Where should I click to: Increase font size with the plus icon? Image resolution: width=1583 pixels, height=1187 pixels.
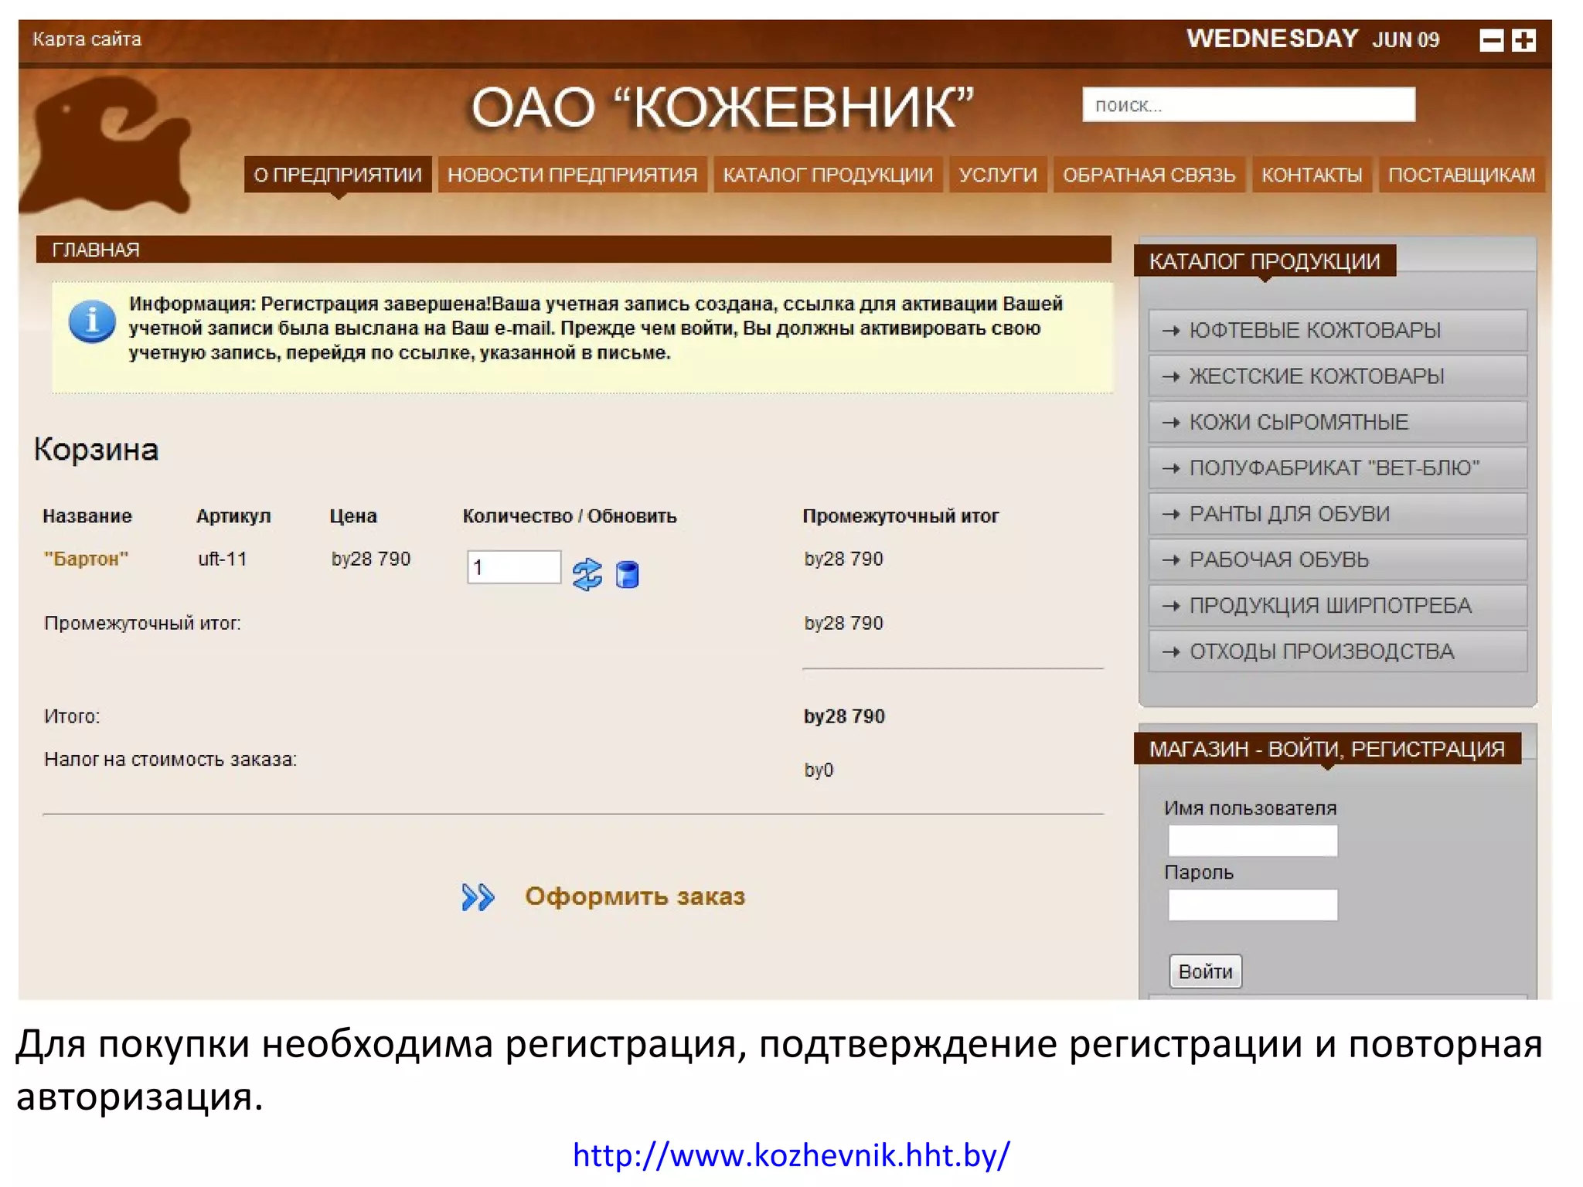click(x=1523, y=40)
